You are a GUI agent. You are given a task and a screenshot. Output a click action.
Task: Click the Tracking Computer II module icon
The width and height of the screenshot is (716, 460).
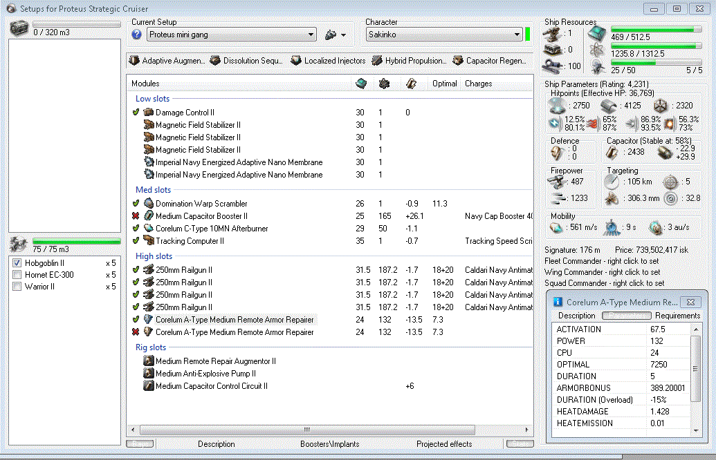point(149,241)
